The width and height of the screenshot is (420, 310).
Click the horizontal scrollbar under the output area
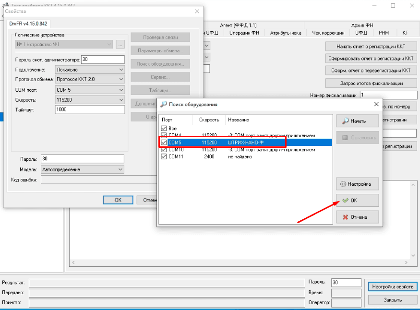pyautogui.click(x=240, y=262)
